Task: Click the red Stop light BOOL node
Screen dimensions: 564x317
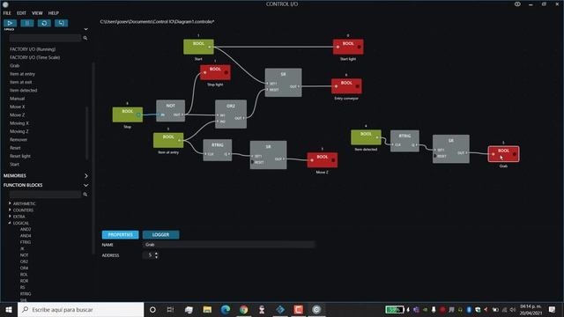Action: click(x=215, y=72)
